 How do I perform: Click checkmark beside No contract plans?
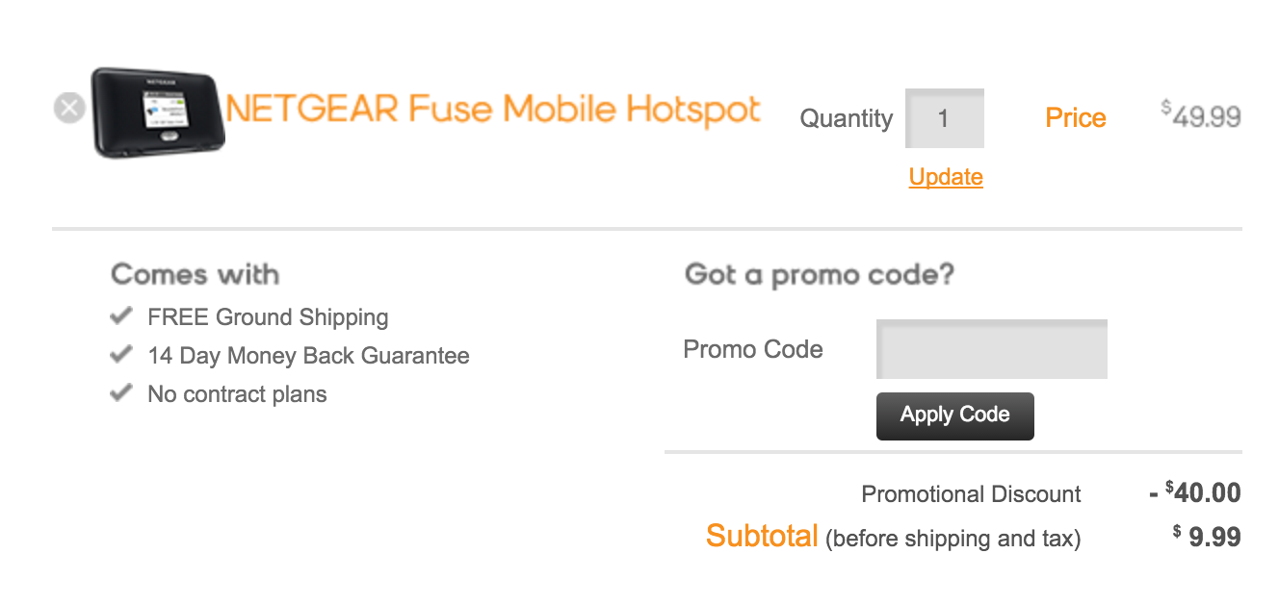pyautogui.click(x=121, y=393)
